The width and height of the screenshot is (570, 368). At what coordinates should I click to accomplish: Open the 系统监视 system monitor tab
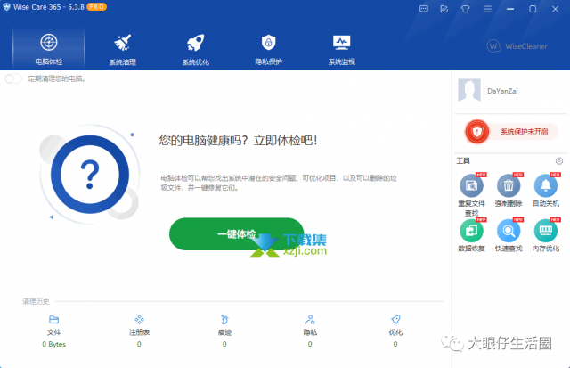coord(342,50)
